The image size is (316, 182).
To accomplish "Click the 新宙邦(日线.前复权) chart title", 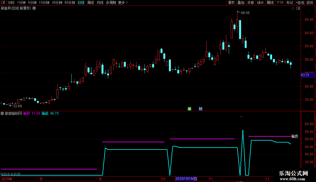I will point(16,8).
